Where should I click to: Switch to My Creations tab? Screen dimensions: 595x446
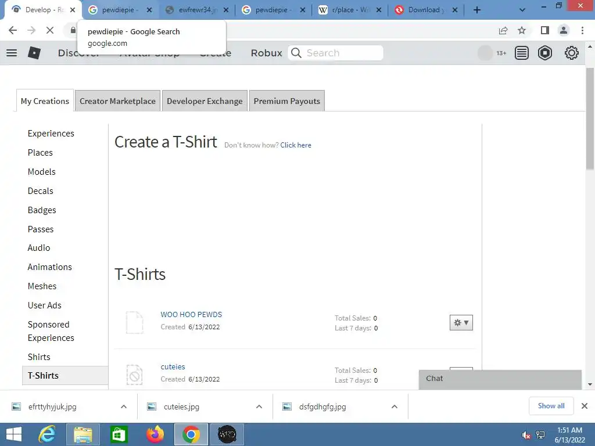(x=45, y=101)
